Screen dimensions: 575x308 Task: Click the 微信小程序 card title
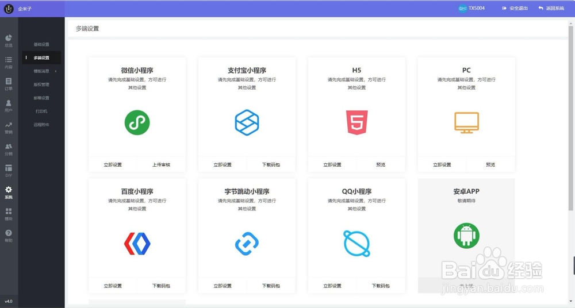[137, 70]
